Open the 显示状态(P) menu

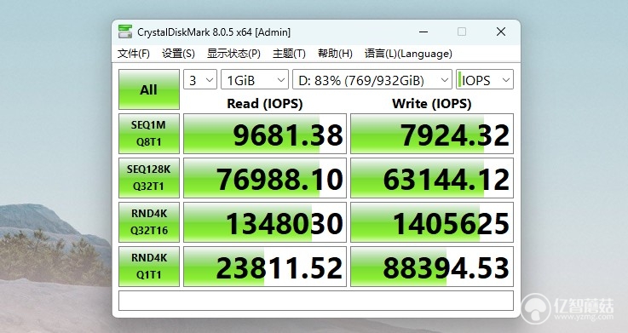[233, 54]
